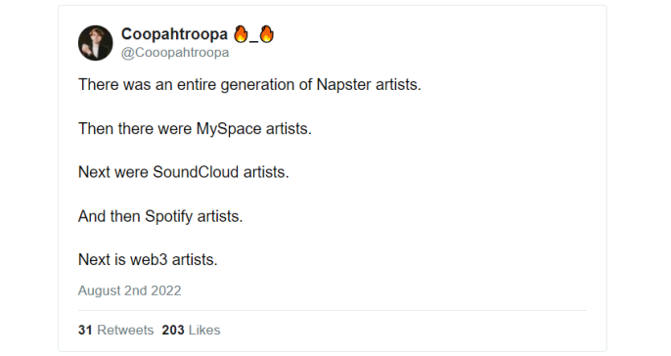
Task: Open the August 2nd 2022 timestamp
Action: (130, 290)
